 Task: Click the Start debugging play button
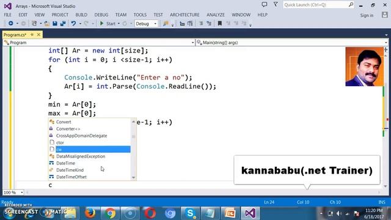(x=101, y=23)
